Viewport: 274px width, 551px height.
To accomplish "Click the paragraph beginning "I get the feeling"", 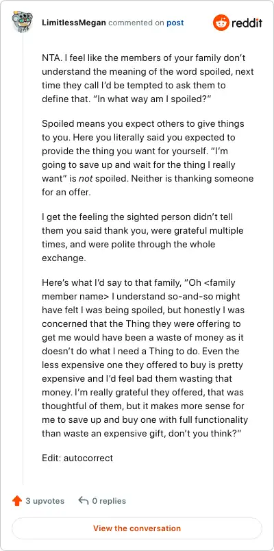I will point(143,238).
